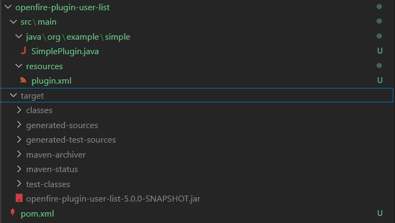
Task: Click the Java file icon beside SimplePlugin.java
Action: click(24, 51)
